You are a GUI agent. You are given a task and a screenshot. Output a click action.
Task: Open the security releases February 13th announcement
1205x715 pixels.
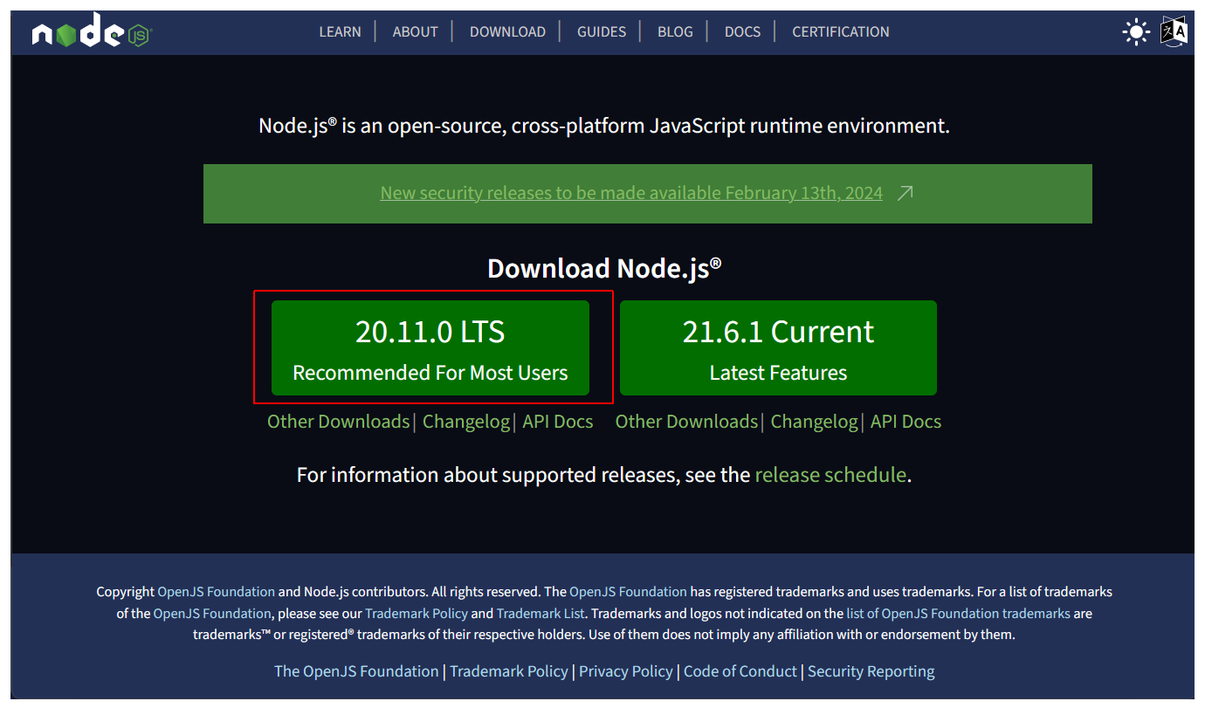click(631, 193)
